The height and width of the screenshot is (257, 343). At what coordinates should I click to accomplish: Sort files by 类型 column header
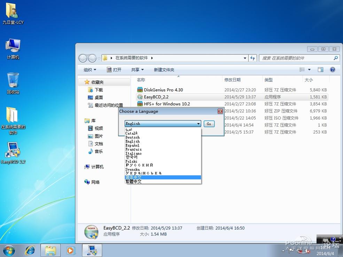pyautogui.click(x=282, y=80)
